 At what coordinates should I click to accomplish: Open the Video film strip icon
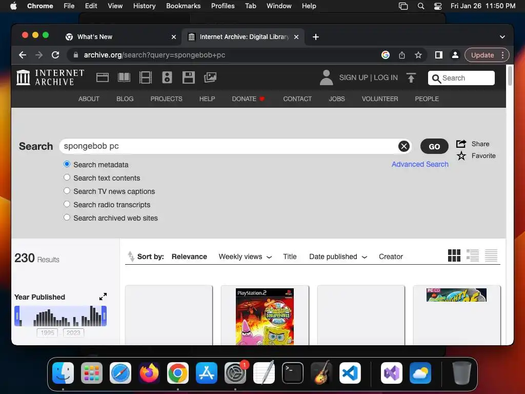click(145, 77)
